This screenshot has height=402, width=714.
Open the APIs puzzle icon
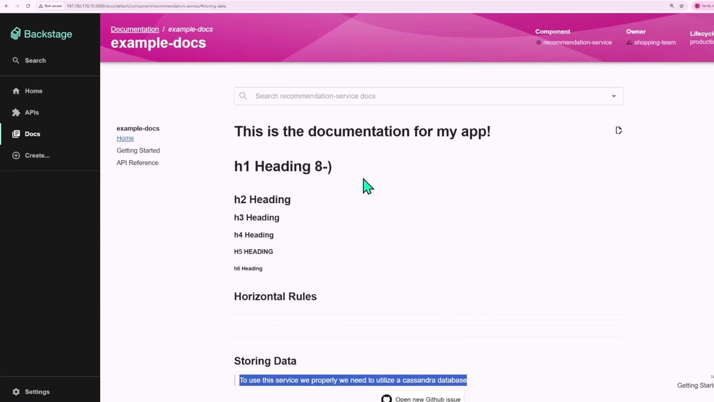(x=16, y=112)
